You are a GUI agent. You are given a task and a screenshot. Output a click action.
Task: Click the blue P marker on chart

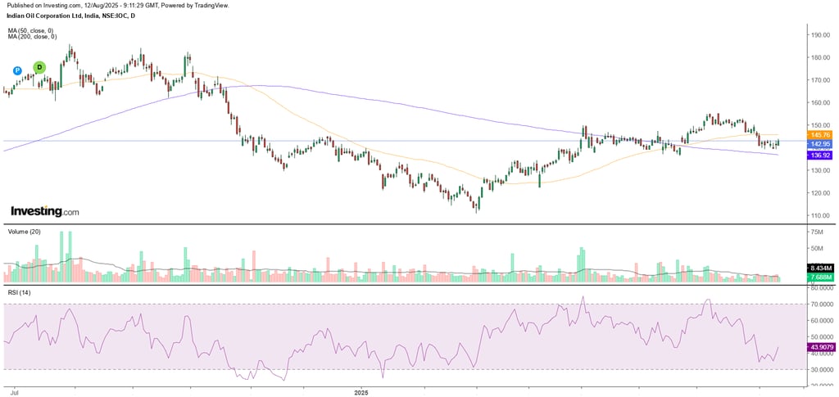(x=18, y=70)
